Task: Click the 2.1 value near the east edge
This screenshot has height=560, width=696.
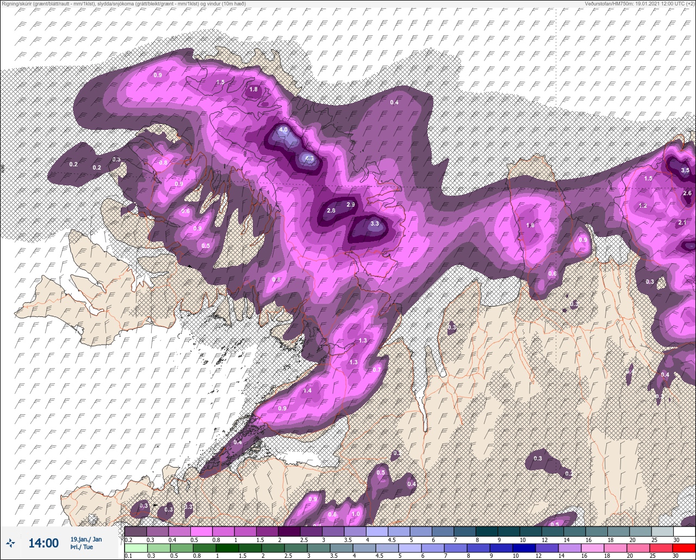Action: pyautogui.click(x=683, y=223)
